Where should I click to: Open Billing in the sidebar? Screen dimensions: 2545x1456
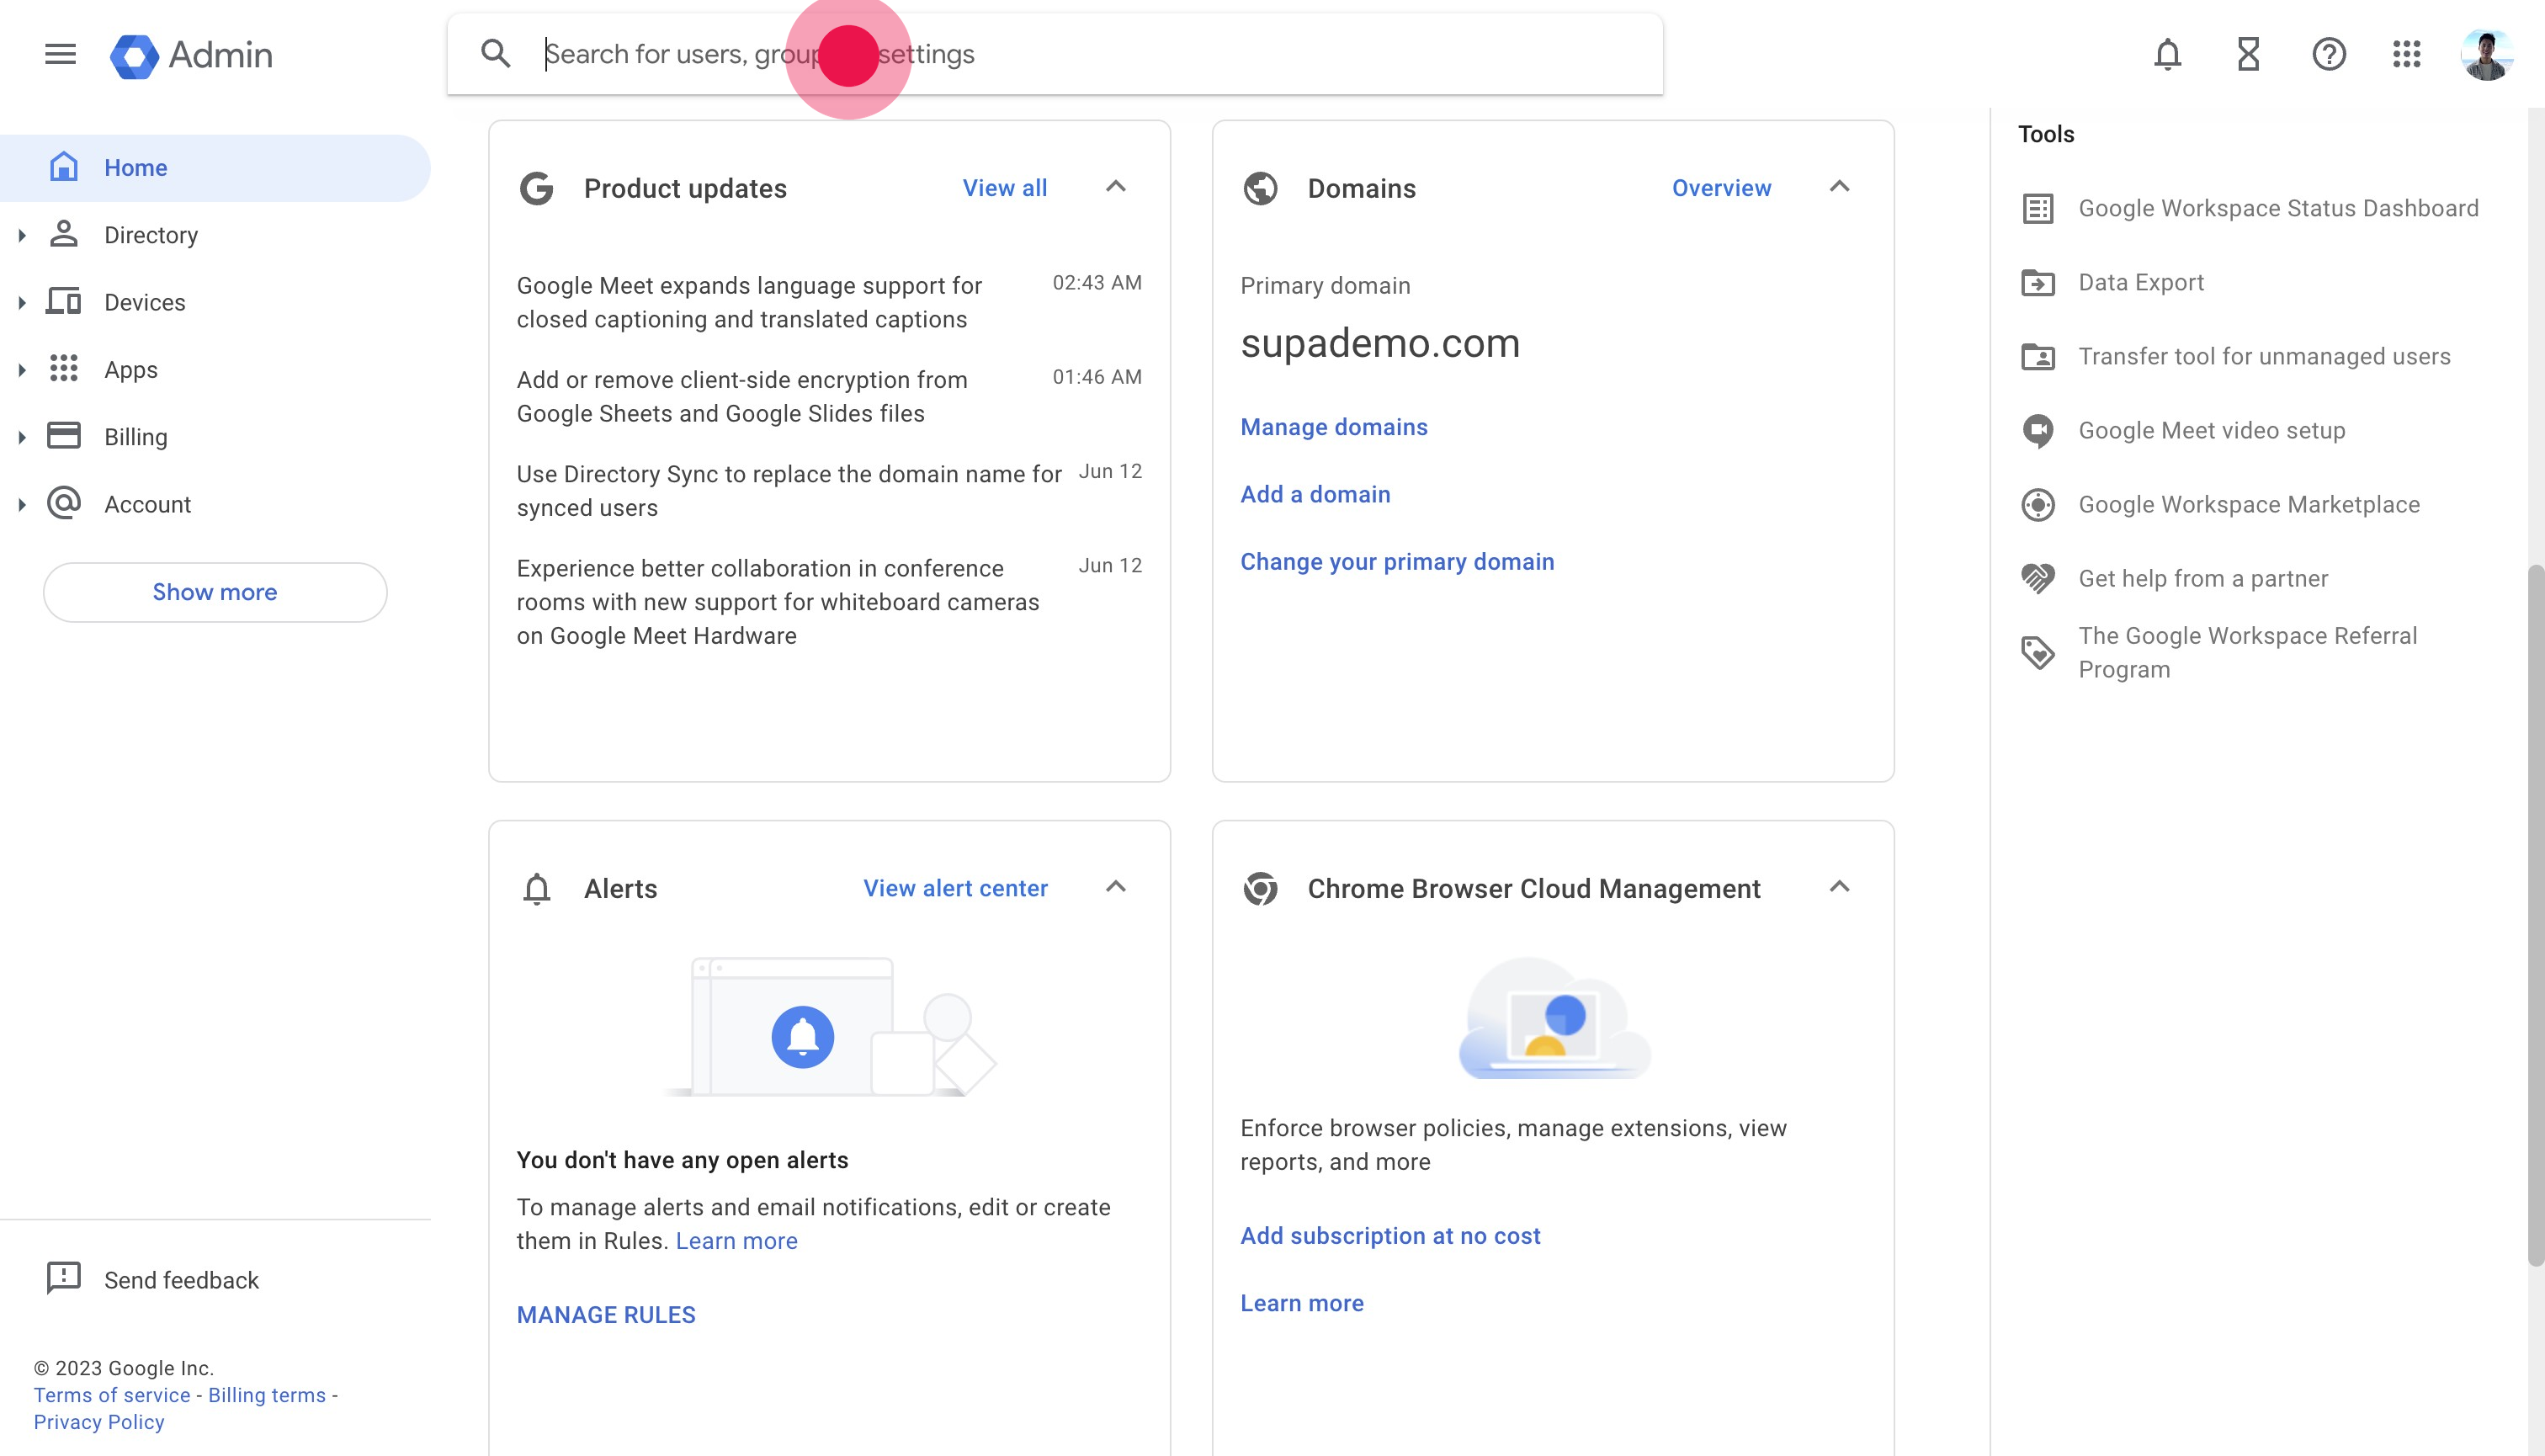tap(215, 437)
